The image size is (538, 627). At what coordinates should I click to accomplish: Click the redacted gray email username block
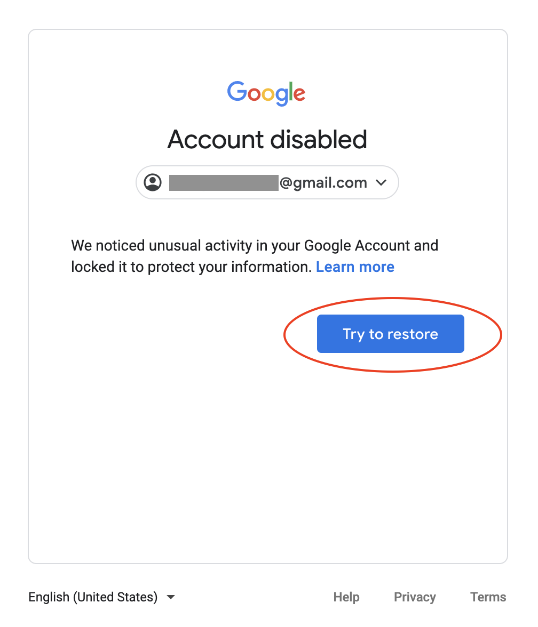pyautogui.click(x=224, y=183)
